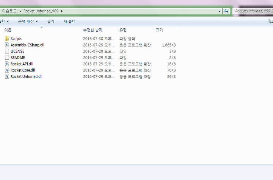Create a new folder with 새 폴더

pos(69,21)
